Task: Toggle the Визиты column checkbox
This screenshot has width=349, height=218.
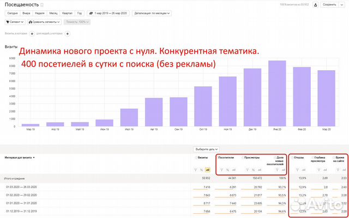Action: (196, 158)
